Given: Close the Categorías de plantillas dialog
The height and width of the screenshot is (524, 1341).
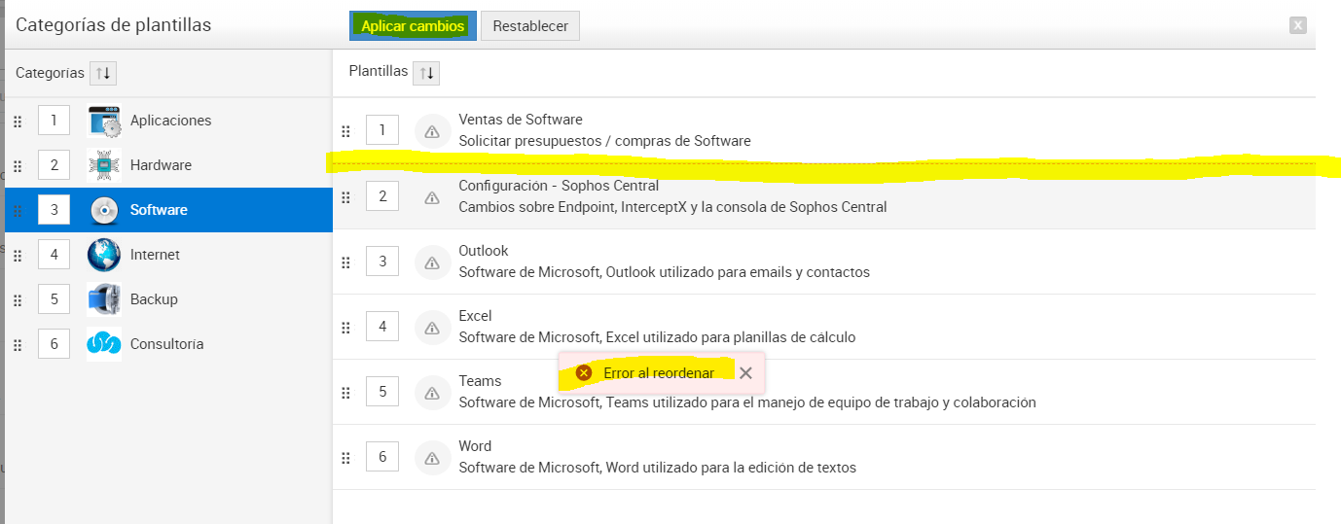Looking at the screenshot, I should pyautogui.click(x=1298, y=25).
